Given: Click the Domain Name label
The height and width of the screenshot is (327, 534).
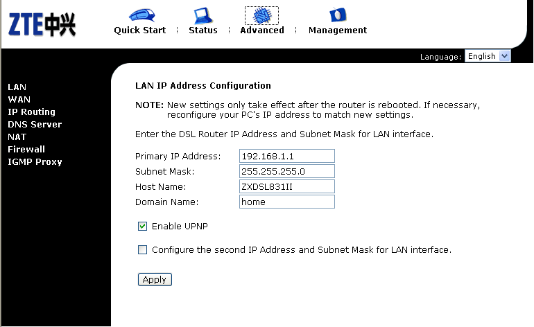Looking at the screenshot, I should coord(166,202).
